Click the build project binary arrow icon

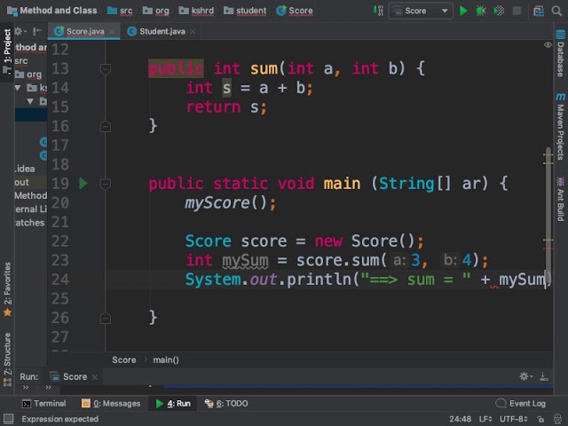pyautogui.click(x=378, y=11)
